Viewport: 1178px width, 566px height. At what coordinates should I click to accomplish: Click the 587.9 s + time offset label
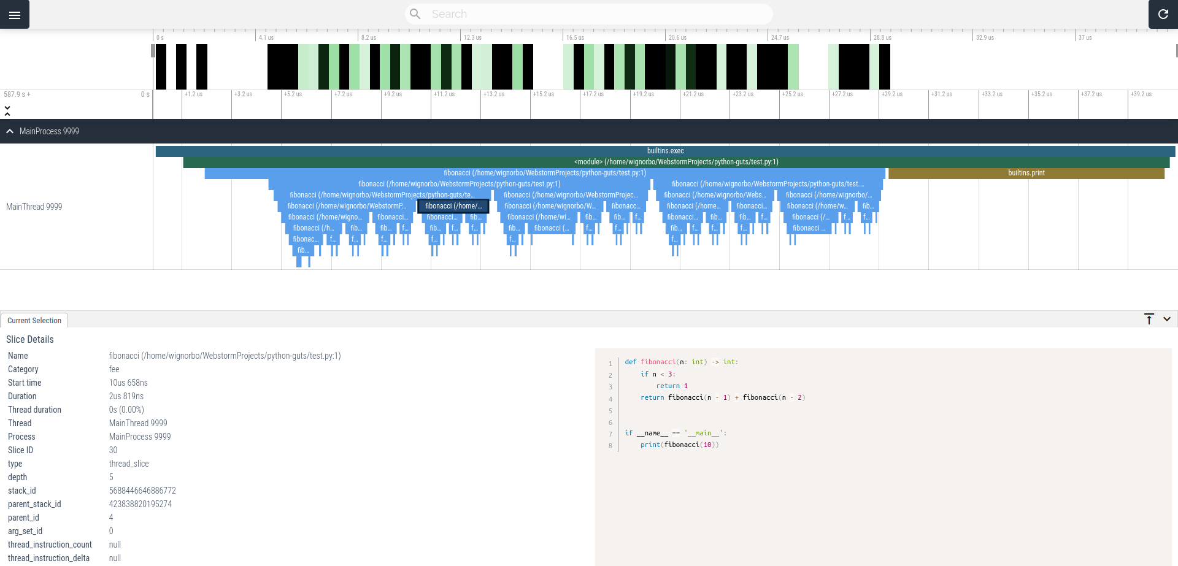tap(17, 94)
